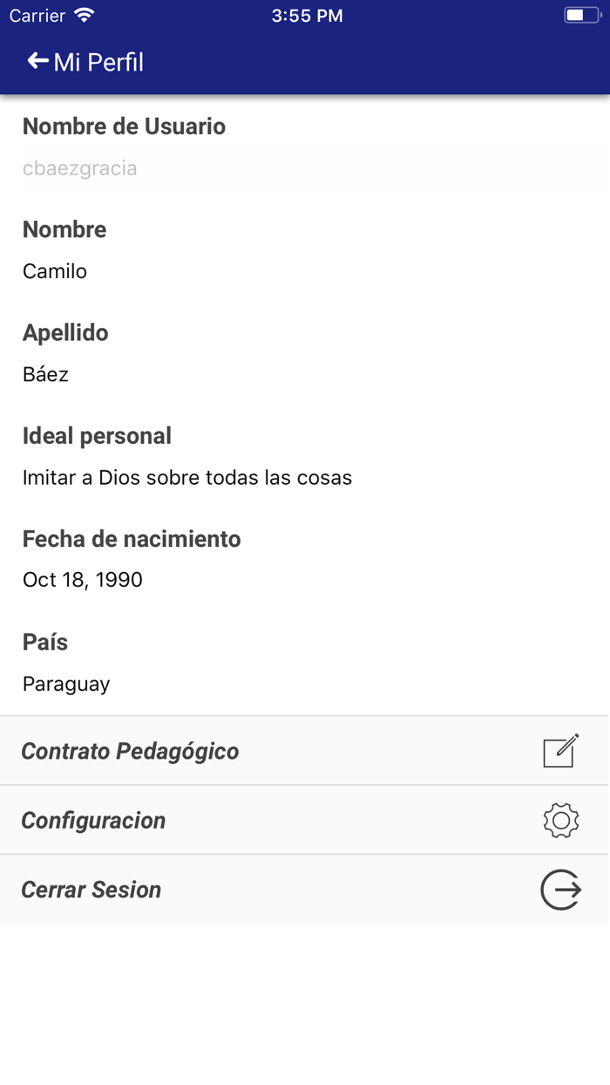The width and height of the screenshot is (610, 1085).
Task: Tap the Fecha de nacimiento label
Action: (x=131, y=538)
